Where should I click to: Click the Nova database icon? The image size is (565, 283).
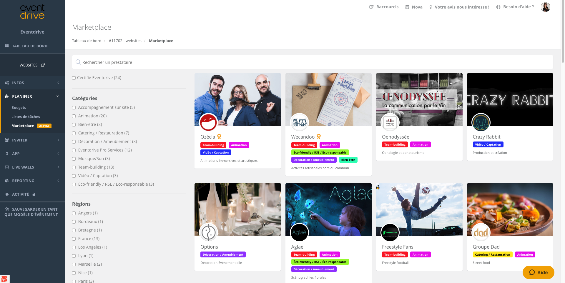pos(407,7)
